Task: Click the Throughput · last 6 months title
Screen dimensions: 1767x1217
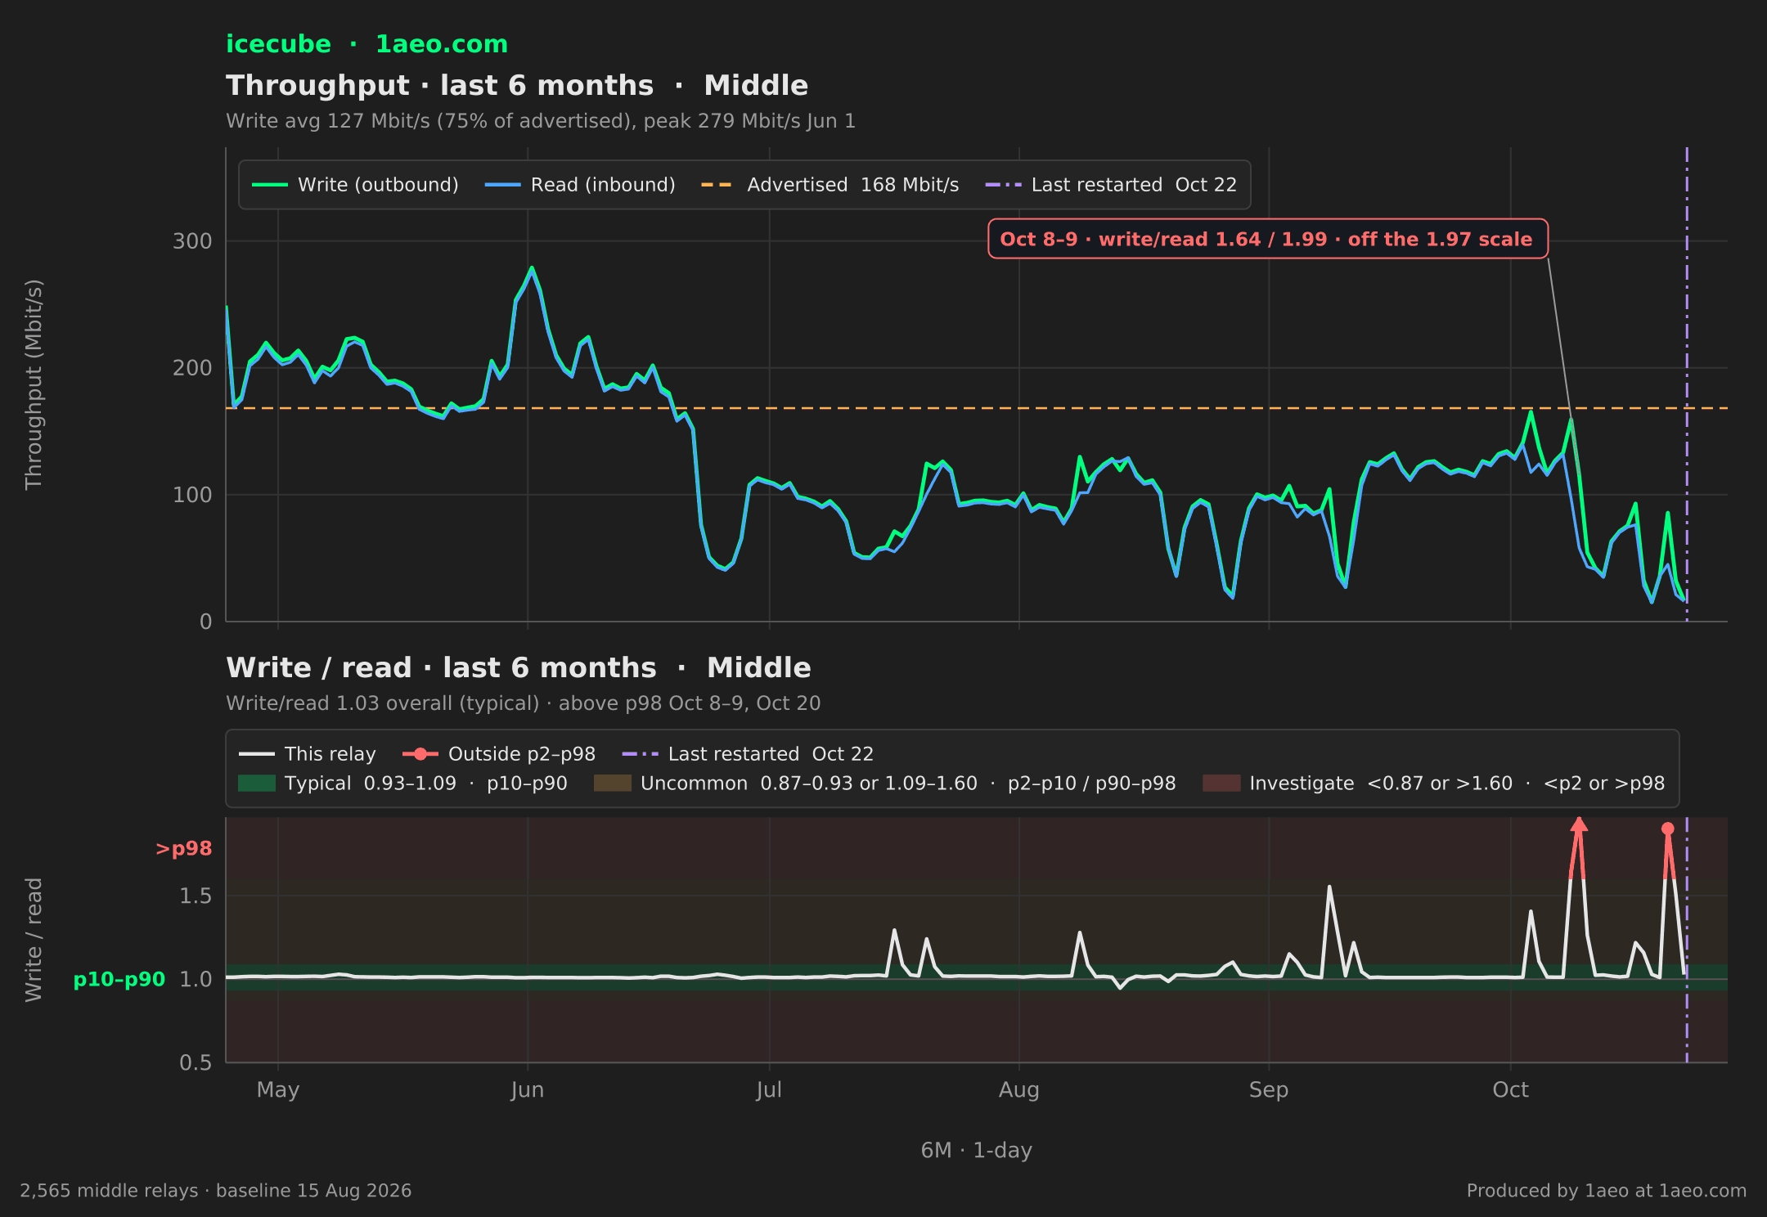Action: (517, 86)
